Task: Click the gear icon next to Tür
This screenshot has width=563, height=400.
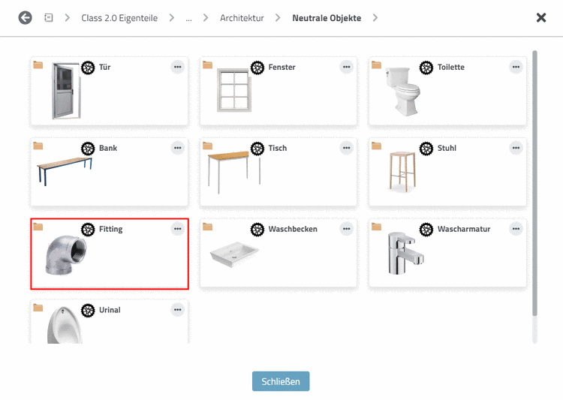Action: point(88,68)
